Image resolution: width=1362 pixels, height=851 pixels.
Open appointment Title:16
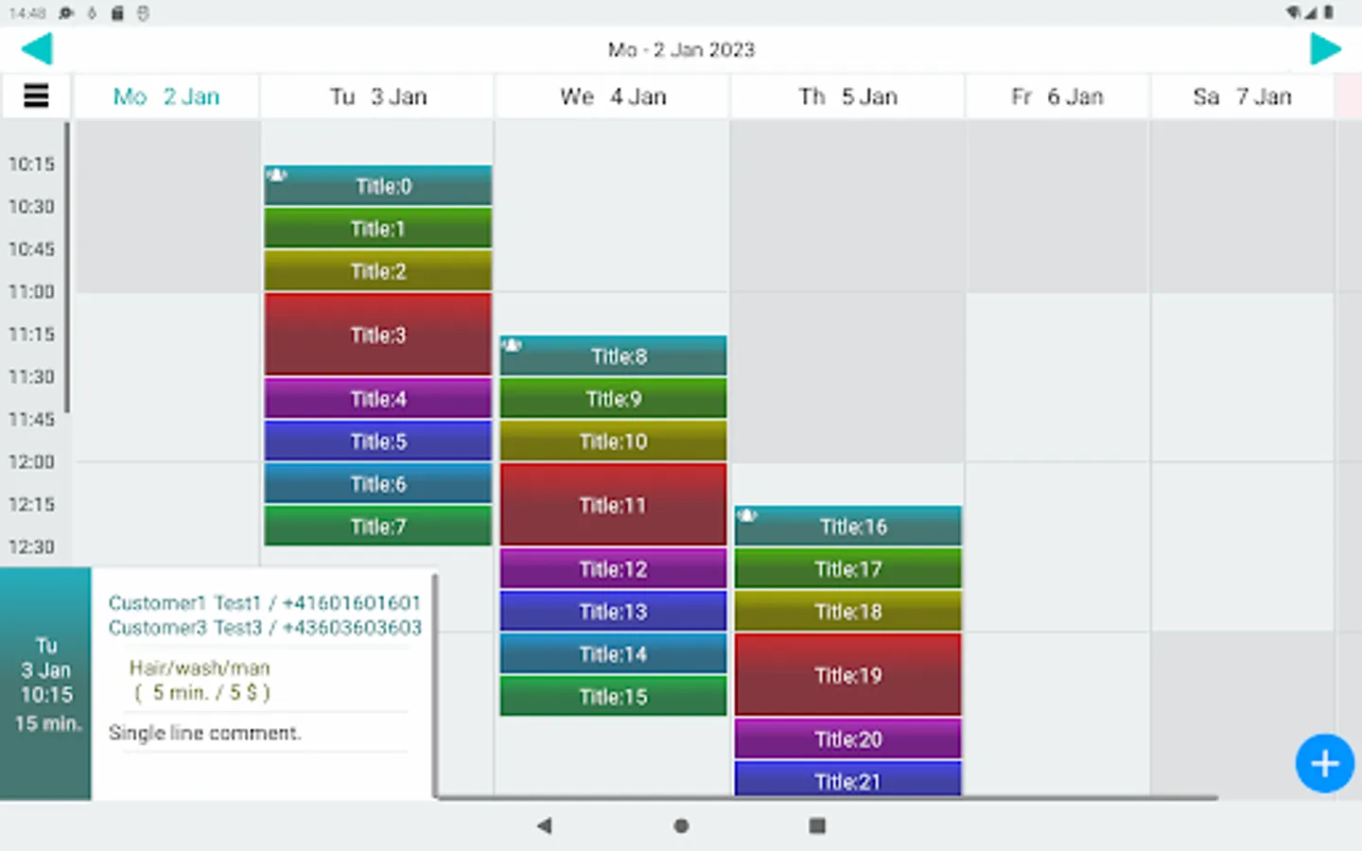coord(848,527)
